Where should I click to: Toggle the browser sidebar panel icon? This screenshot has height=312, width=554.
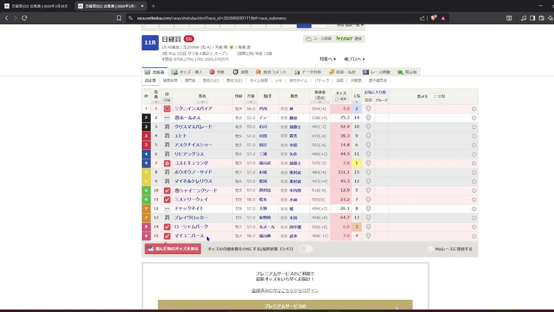coord(532,18)
